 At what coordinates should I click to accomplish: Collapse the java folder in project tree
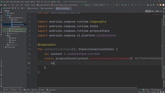(x=5, y=16)
